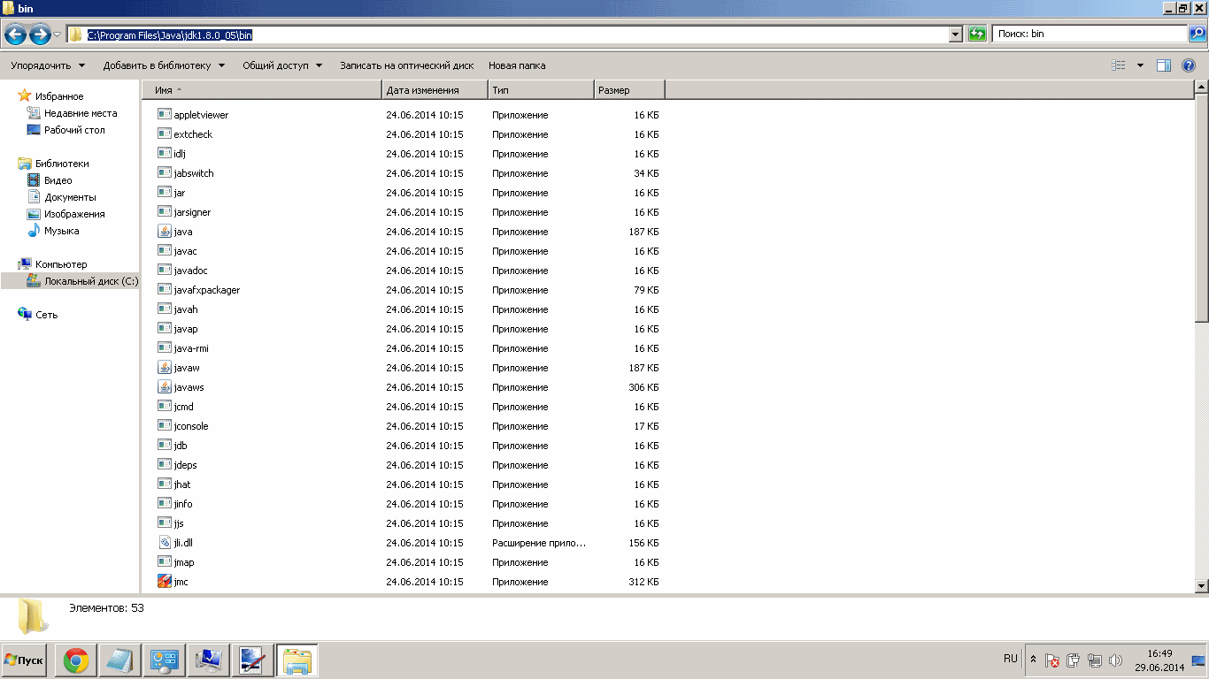
Task: Click the Поиск: bin search field
Action: [x=1090, y=34]
